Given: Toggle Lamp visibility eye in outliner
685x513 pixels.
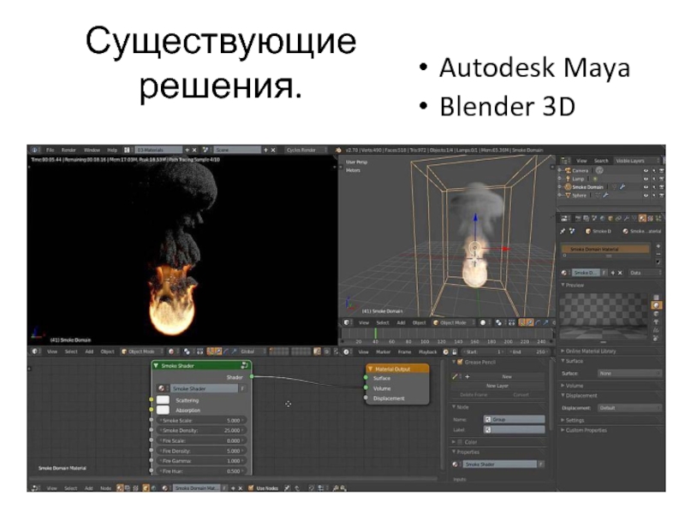Looking at the screenshot, I should [x=646, y=179].
